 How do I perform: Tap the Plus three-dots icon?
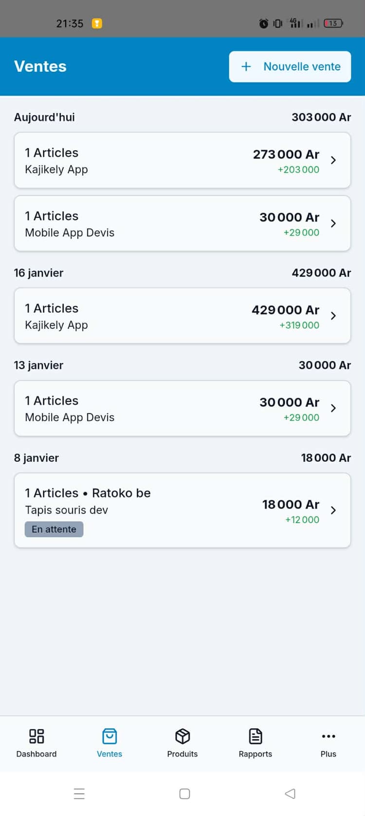(x=328, y=736)
